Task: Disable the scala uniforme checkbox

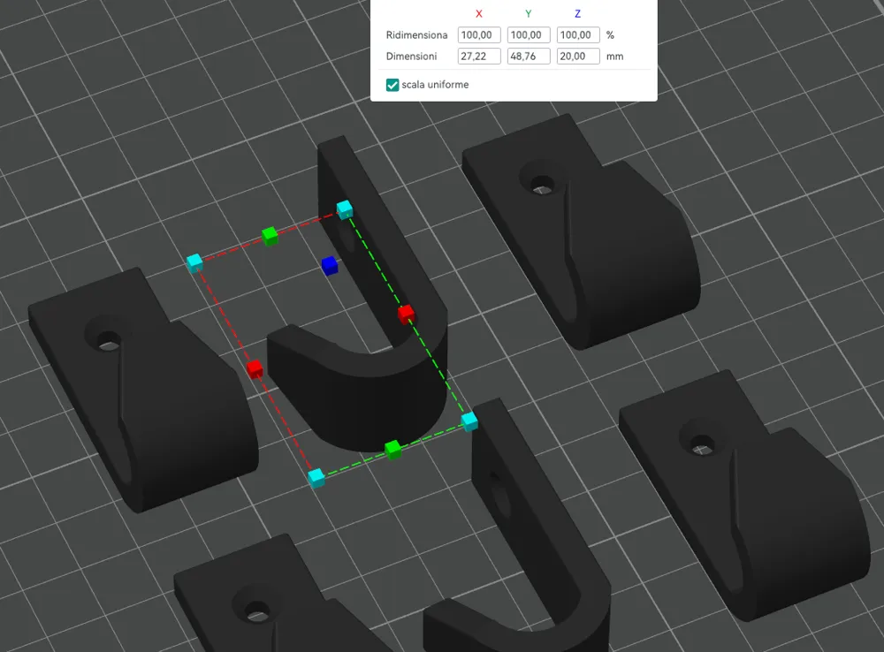Action: (x=392, y=85)
